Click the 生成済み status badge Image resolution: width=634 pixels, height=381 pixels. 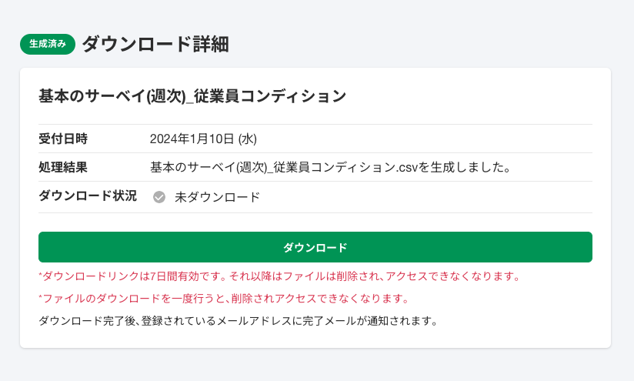[48, 44]
